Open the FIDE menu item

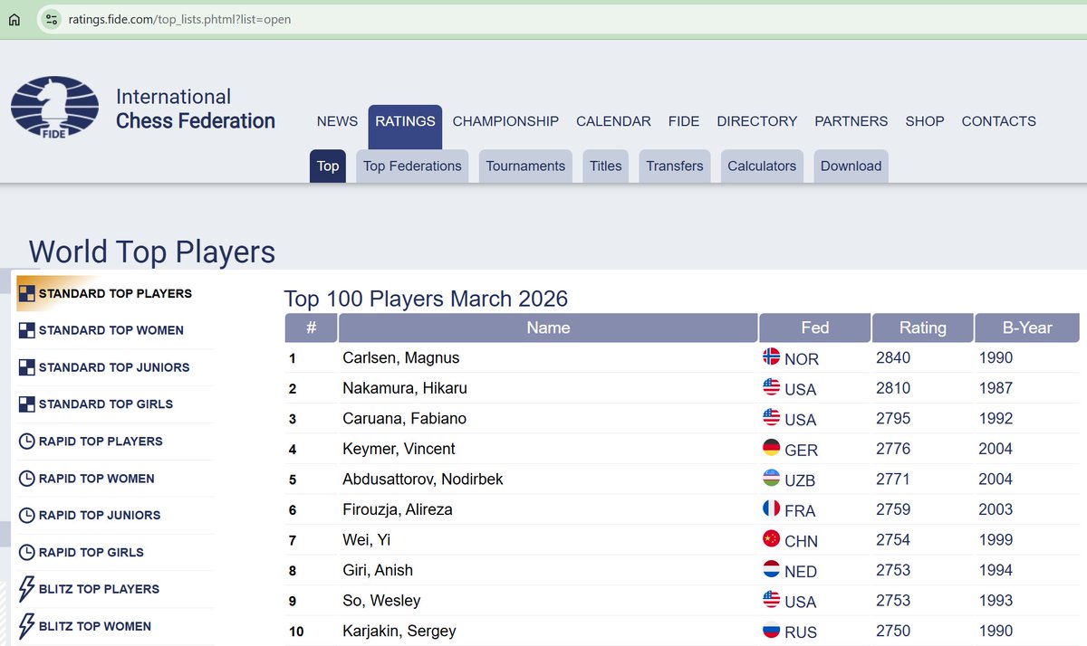(x=684, y=121)
